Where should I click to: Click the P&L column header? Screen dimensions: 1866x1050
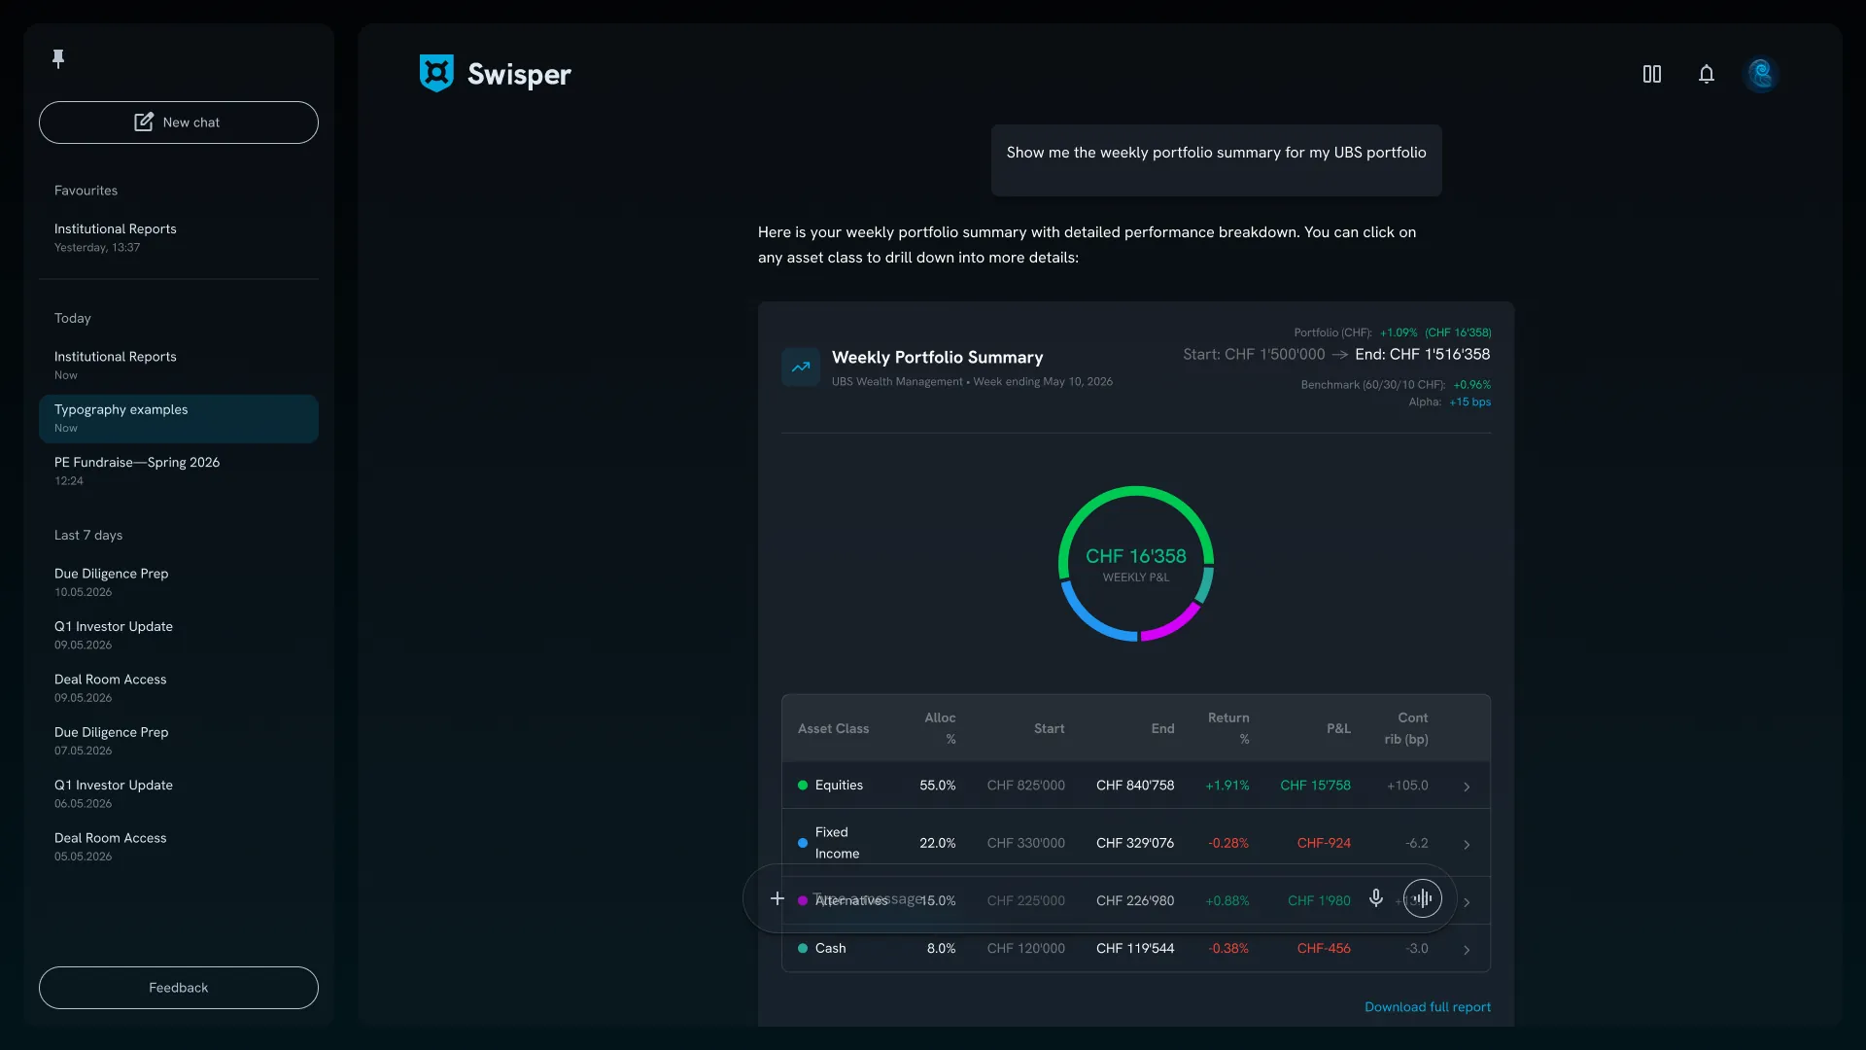pos(1338,729)
